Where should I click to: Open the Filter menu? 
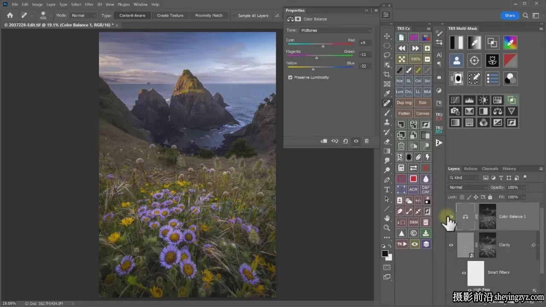89,4
